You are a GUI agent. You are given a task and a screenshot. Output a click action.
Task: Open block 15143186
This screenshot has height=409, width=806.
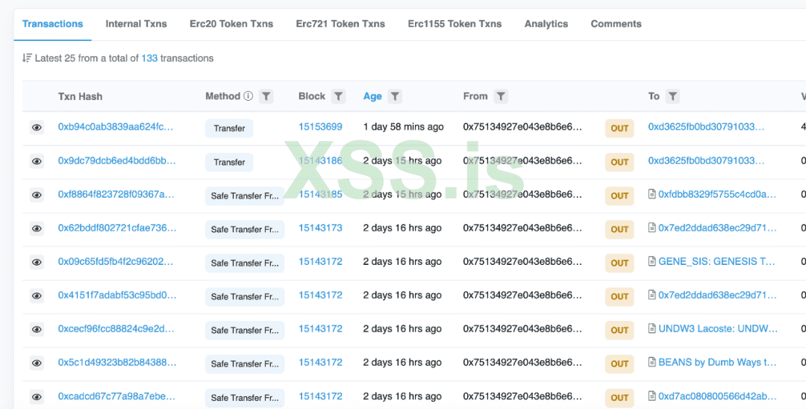320,160
